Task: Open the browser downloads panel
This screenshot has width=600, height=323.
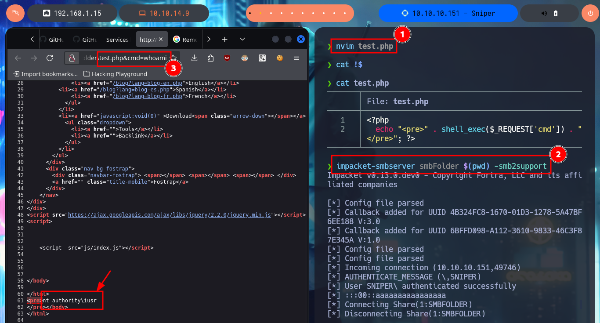Action: 195,58
